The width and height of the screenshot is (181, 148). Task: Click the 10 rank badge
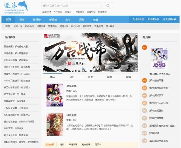tap(144, 140)
